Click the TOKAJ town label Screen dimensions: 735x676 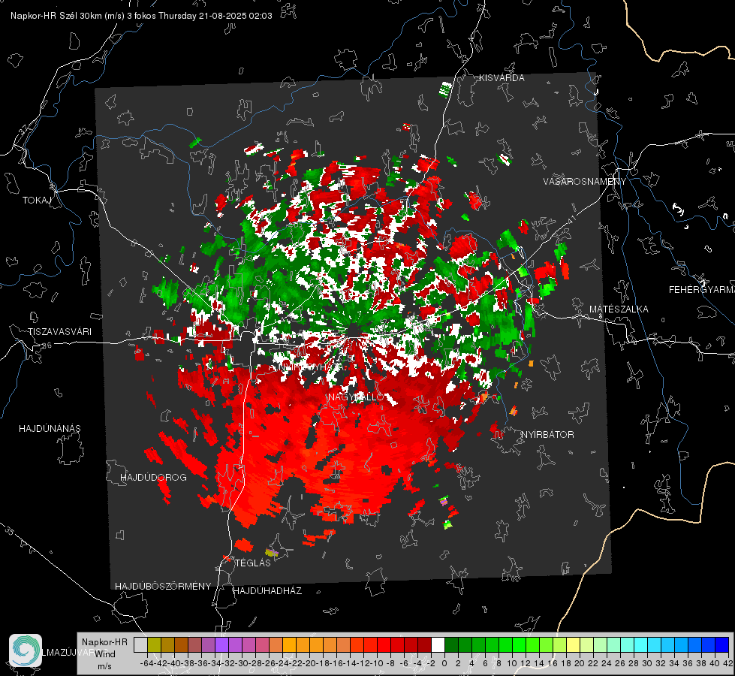pos(37,201)
